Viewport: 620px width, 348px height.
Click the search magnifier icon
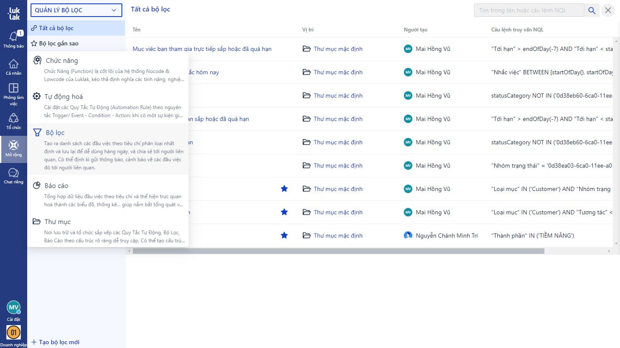coord(592,11)
